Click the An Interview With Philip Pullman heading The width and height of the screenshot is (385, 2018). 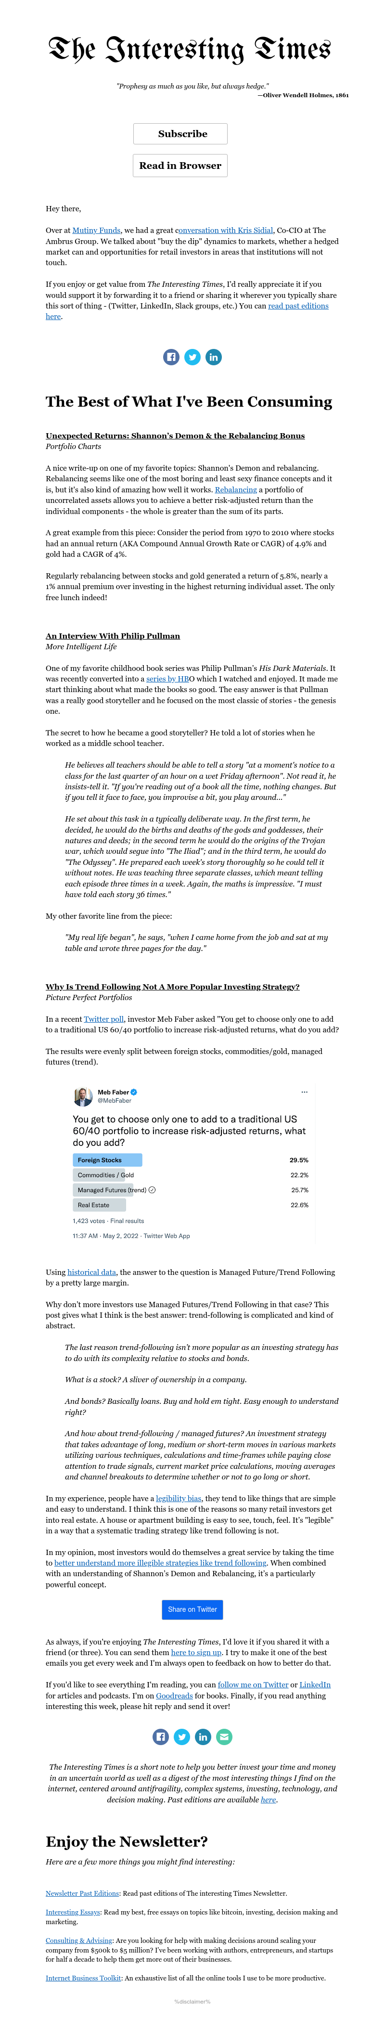113,636
